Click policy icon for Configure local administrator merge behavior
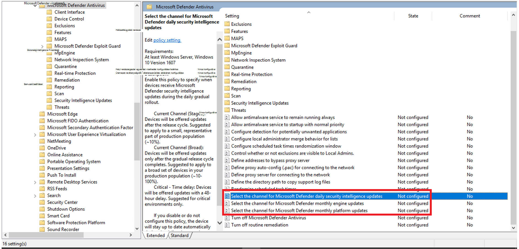The height and width of the screenshot is (249, 519). click(x=227, y=139)
